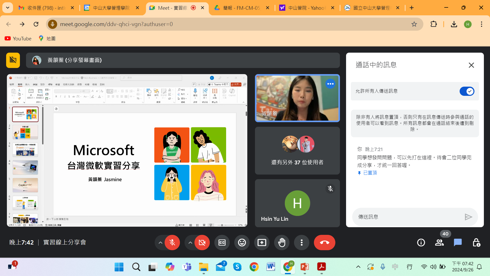Expand the tab search dropdown arrow
The image size is (490, 276).
coord(8,8)
